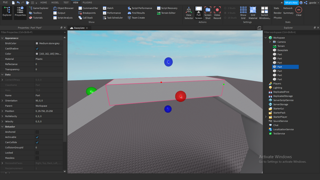Open Game Explorer
Viewport: 320px width, 180px height.
[x=39, y=8]
